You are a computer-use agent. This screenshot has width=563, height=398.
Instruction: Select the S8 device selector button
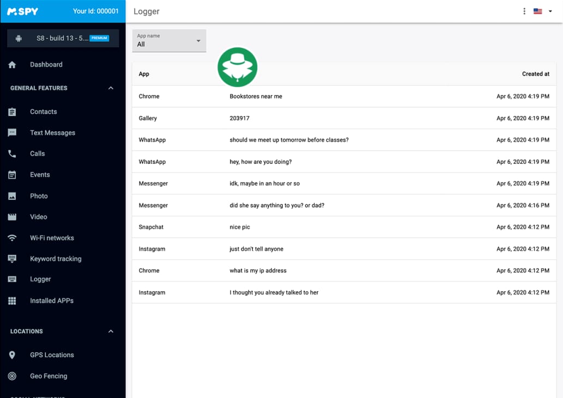point(63,39)
